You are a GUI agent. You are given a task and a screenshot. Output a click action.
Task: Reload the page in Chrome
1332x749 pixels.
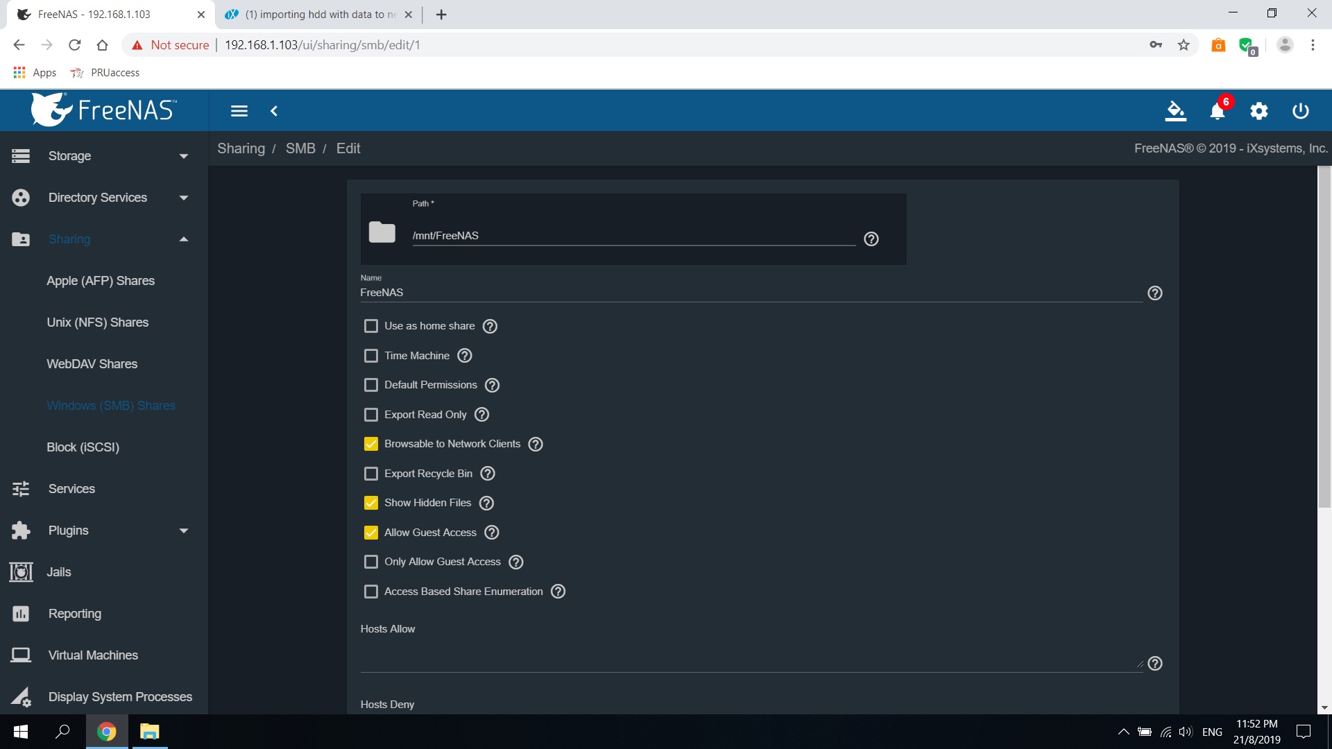click(75, 45)
